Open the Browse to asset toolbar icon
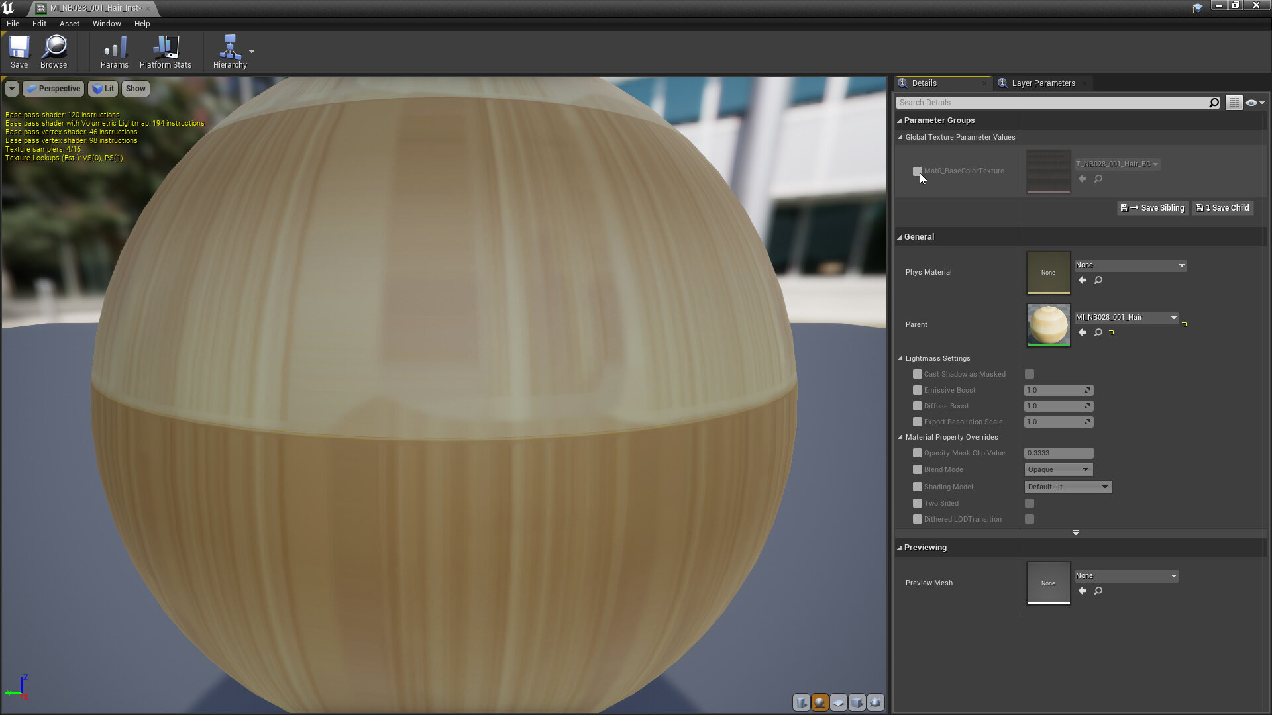 (54, 52)
